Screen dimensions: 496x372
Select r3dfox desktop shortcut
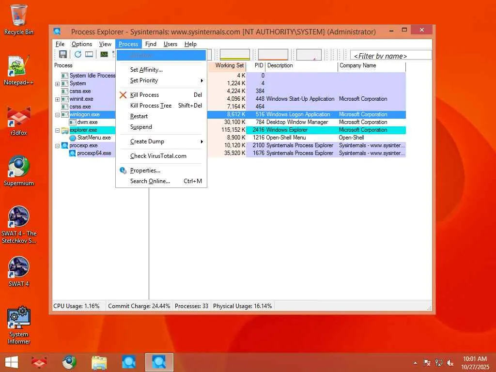(19, 121)
